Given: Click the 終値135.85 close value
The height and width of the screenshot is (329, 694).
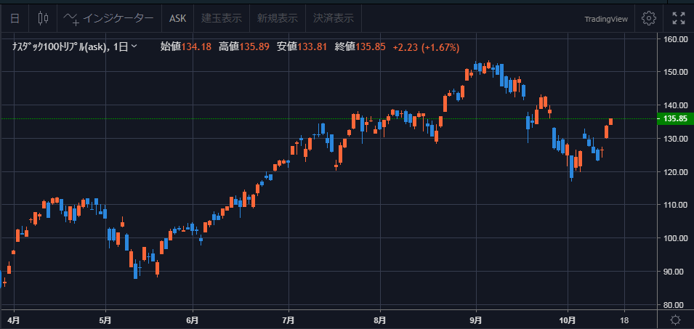Looking at the screenshot, I should [x=360, y=47].
